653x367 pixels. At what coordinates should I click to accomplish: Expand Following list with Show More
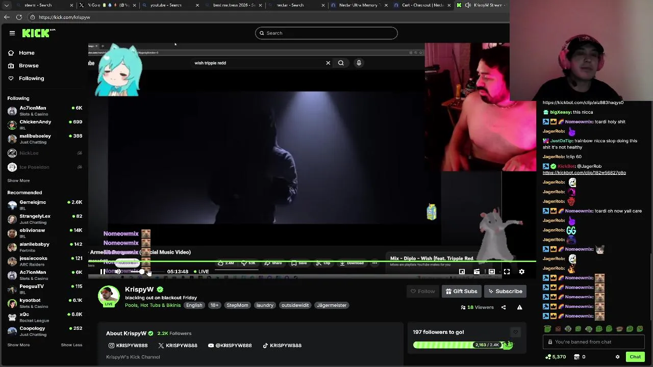(18, 180)
